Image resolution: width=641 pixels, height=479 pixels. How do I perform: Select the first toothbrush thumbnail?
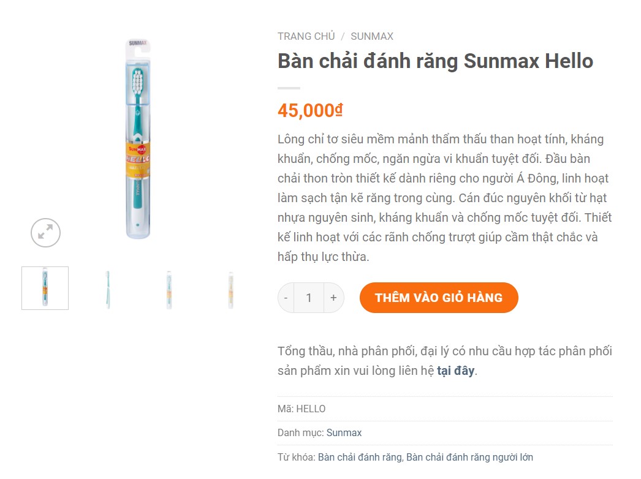tap(44, 288)
